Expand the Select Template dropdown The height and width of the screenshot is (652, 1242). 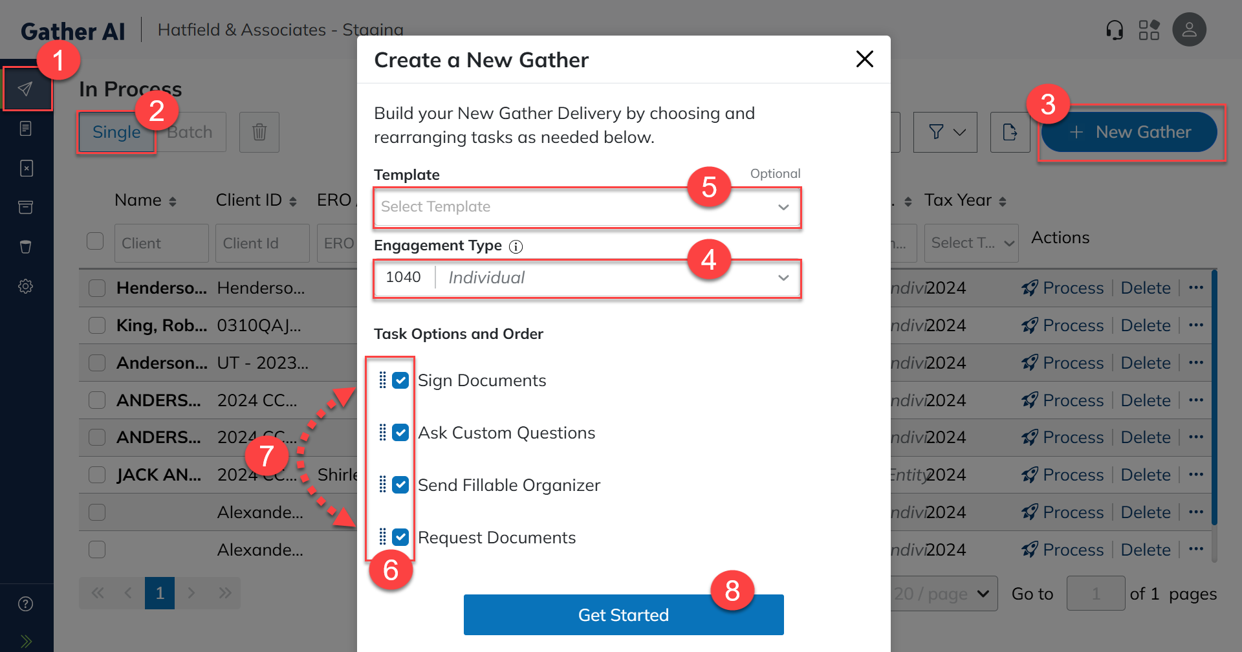click(586, 207)
